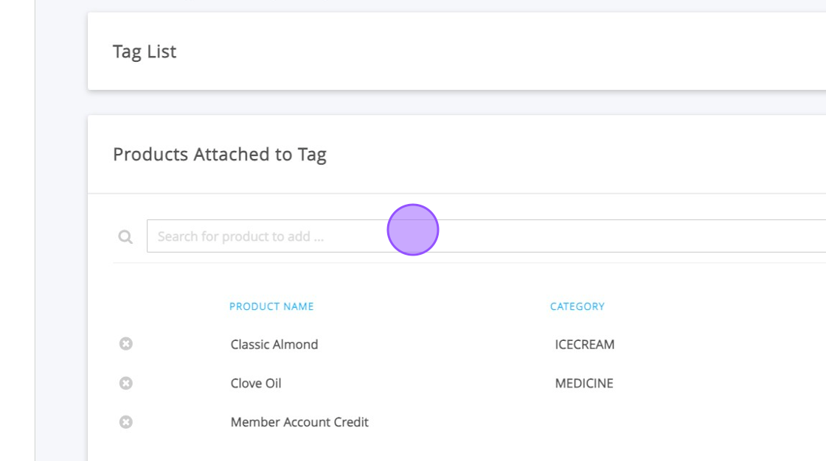Sort by the PRODUCT NAME column header
The width and height of the screenshot is (826, 461).
pyautogui.click(x=271, y=306)
